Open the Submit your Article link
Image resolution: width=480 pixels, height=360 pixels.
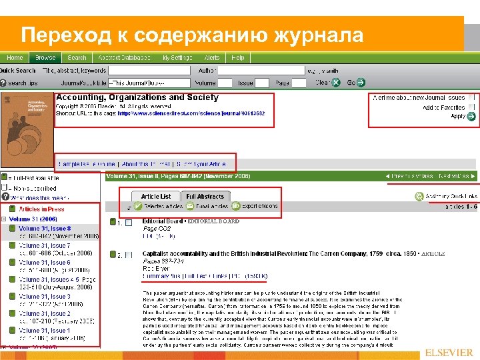[201, 164]
